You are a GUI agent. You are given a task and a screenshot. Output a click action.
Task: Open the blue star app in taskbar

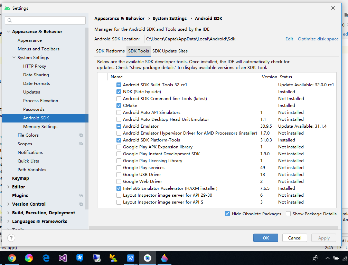(80, 258)
